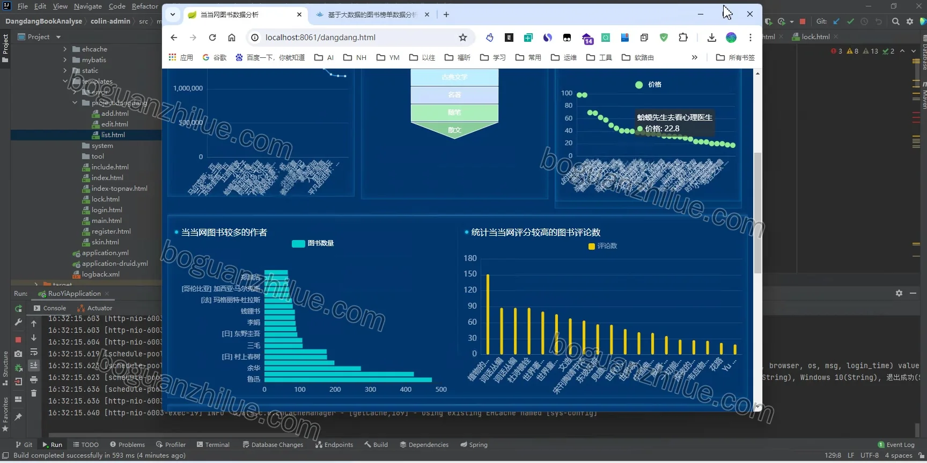Image resolution: width=927 pixels, height=463 pixels.
Task: Open browser downloads icon
Action: tap(712, 38)
